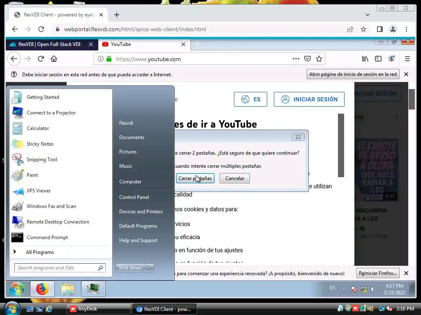Dismiss the network login notification bar
Image resolution: width=421 pixels, height=315 pixels.
[406, 74]
